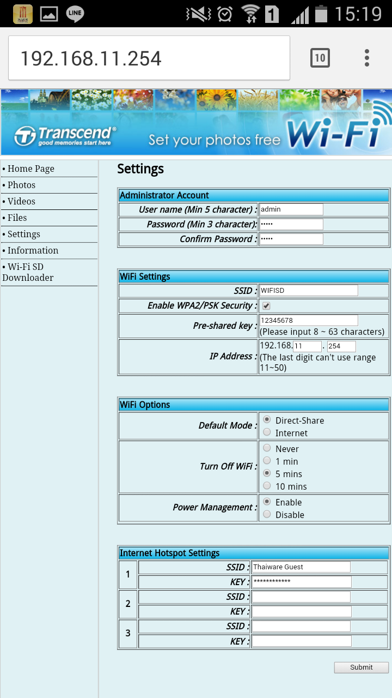392x698 pixels.
Task: Select Settings in the sidebar
Action: (24, 234)
